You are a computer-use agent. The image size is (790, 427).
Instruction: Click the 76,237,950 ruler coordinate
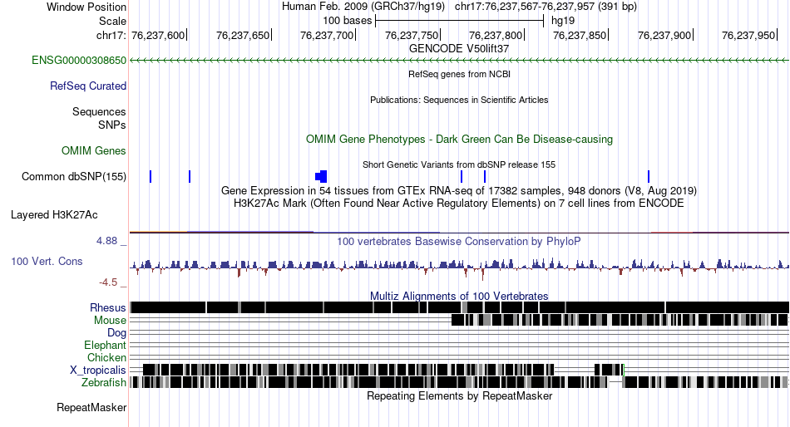point(748,35)
